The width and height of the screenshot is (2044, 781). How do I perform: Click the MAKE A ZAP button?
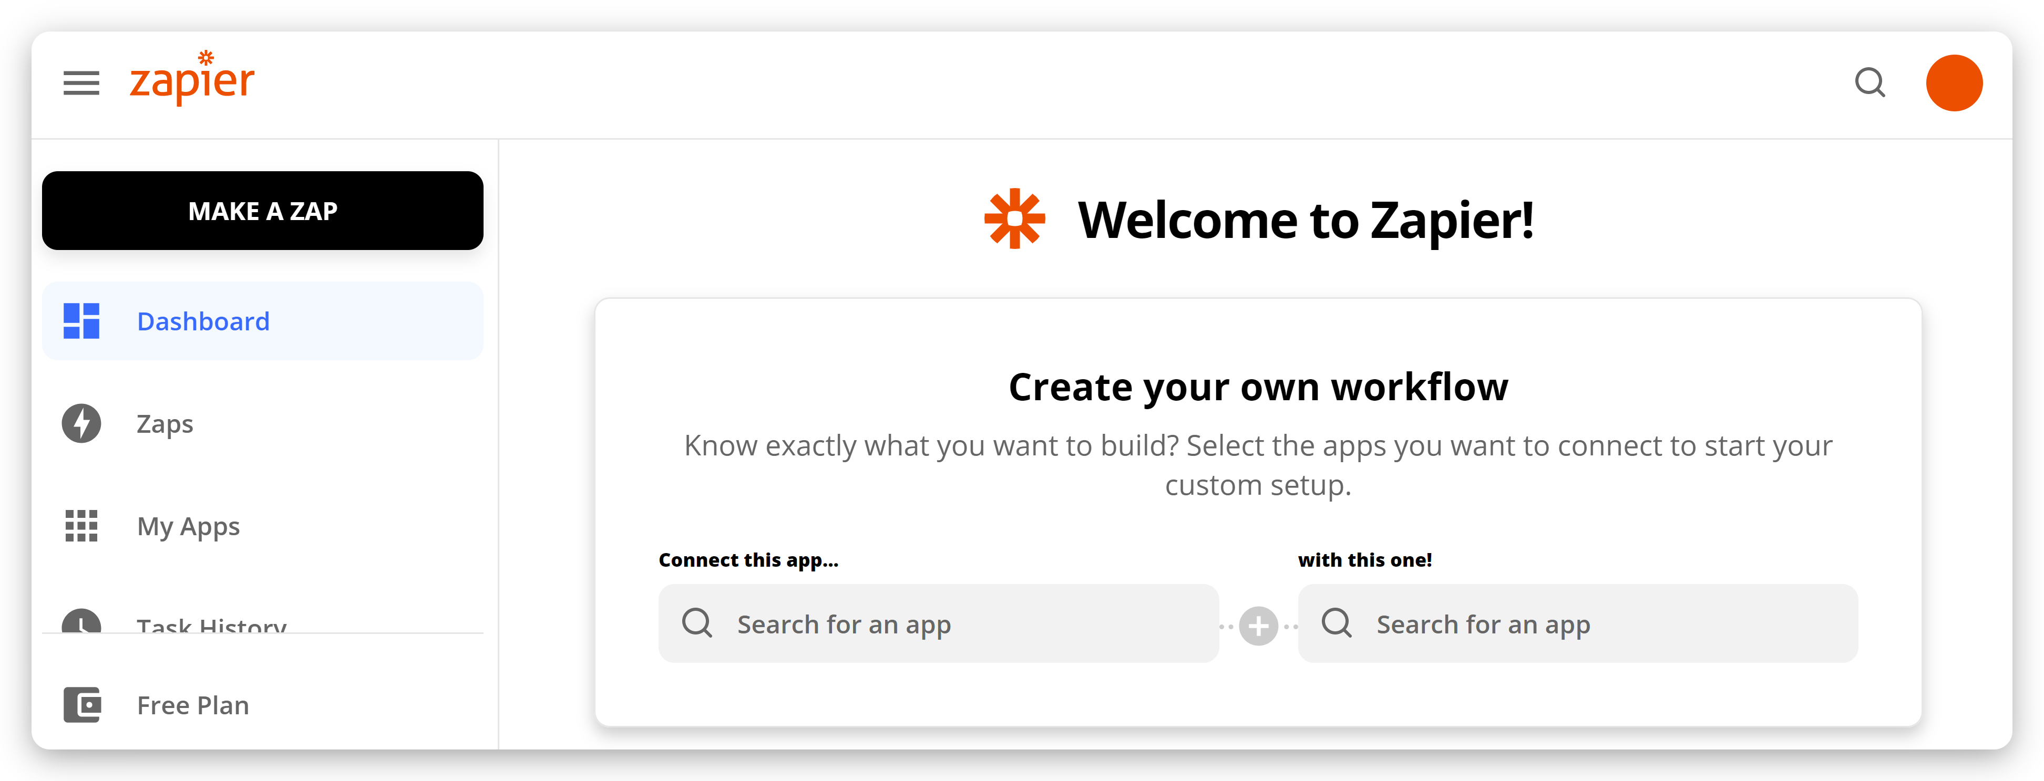[264, 210]
